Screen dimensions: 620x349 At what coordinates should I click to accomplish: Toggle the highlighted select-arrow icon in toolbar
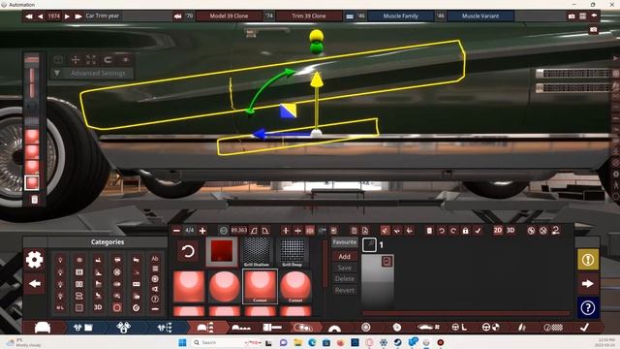(x=386, y=231)
